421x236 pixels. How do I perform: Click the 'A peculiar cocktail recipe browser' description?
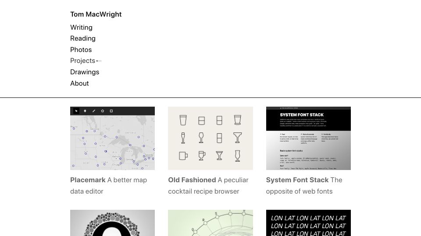pos(208,186)
